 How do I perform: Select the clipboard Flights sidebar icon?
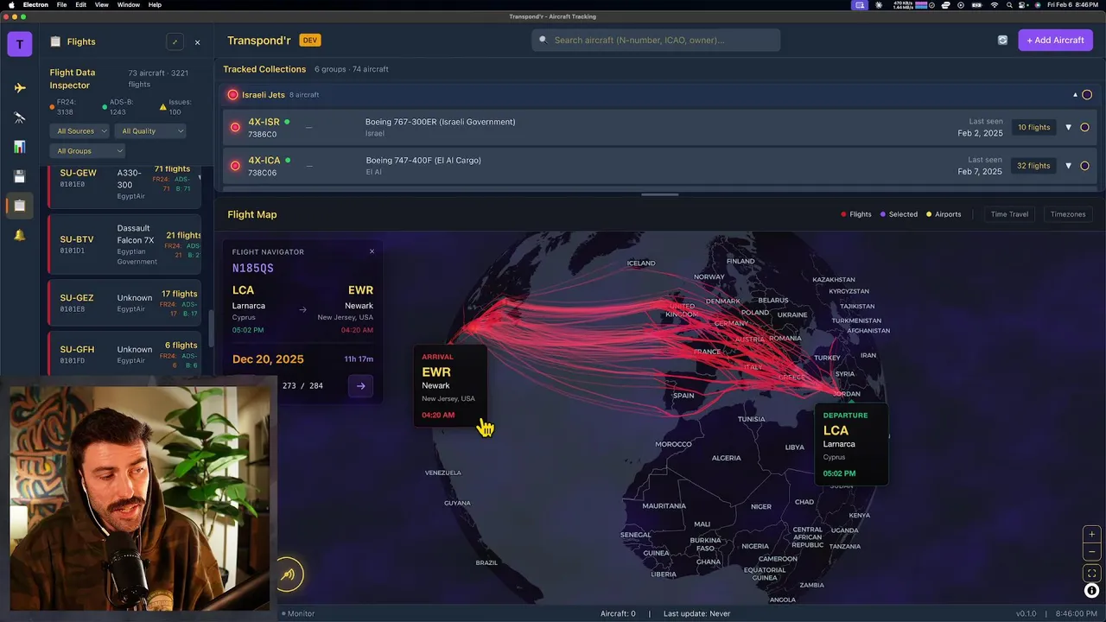point(20,206)
